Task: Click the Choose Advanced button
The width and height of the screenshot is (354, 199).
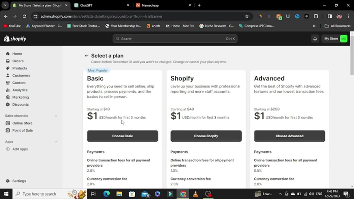Action: tap(290, 136)
